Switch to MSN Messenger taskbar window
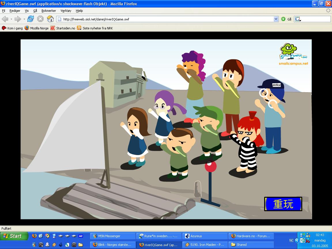 click(x=113, y=236)
